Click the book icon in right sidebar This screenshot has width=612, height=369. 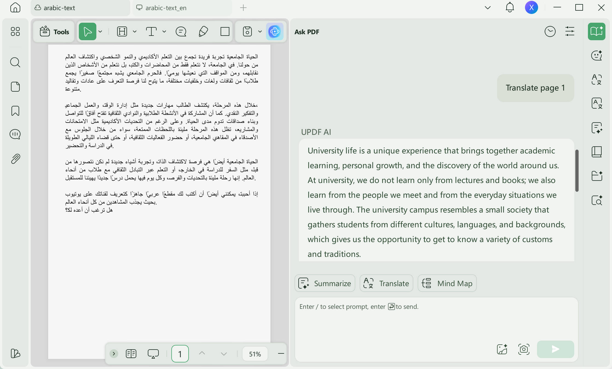tap(597, 152)
